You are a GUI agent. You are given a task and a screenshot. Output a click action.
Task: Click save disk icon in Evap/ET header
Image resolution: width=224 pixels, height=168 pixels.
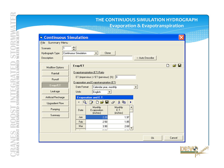point(179,66)
